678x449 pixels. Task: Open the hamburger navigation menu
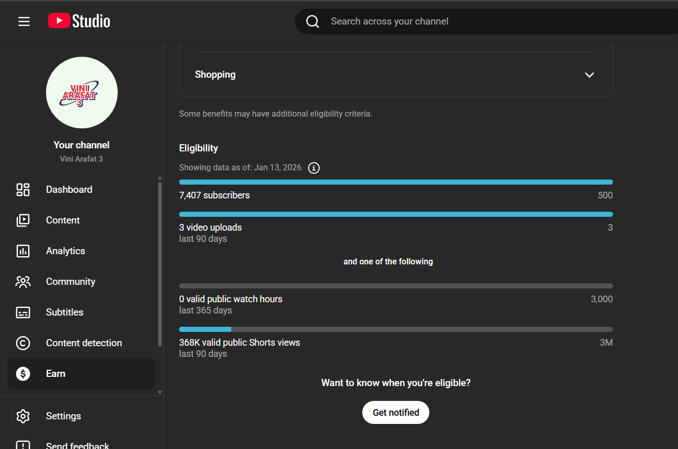[x=24, y=21]
